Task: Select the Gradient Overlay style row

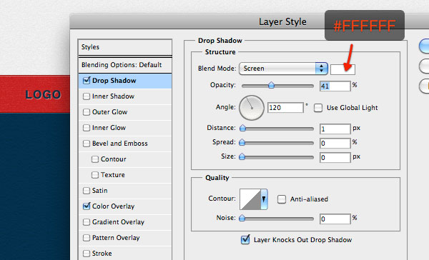Action: tap(125, 222)
